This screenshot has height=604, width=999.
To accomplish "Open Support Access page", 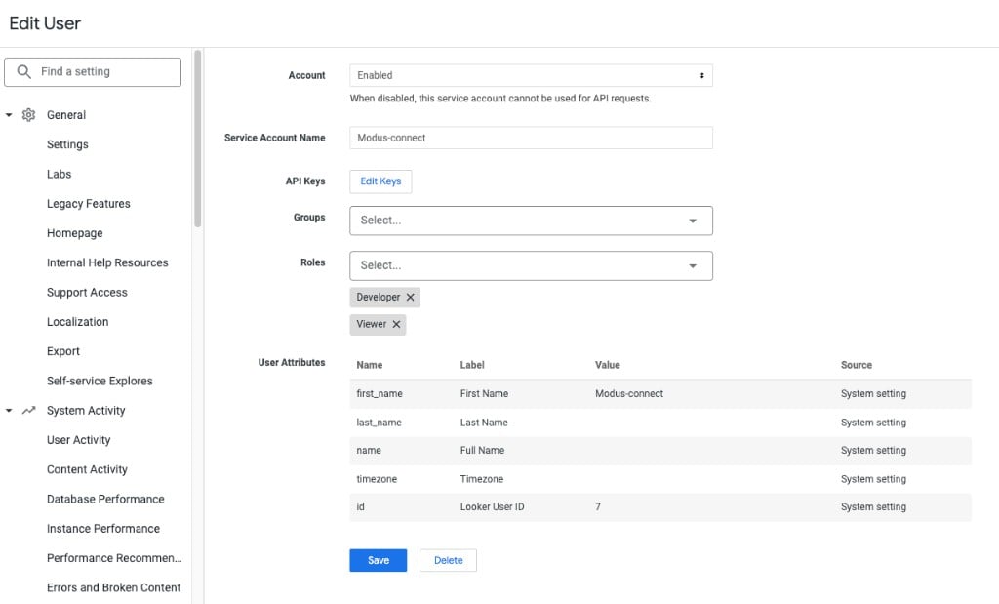I will (x=87, y=292).
